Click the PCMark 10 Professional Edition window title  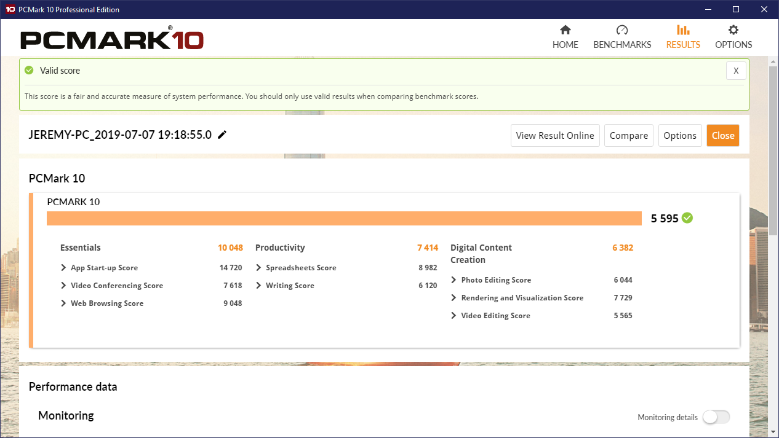coord(69,9)
